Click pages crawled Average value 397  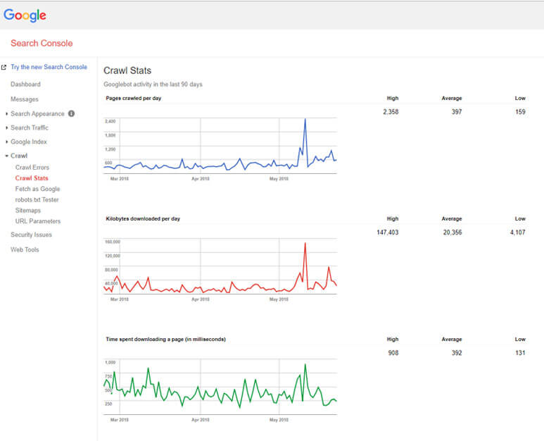coord(457,112)
